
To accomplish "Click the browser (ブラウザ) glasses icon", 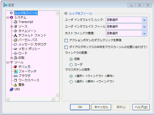I will coord(15,76).
